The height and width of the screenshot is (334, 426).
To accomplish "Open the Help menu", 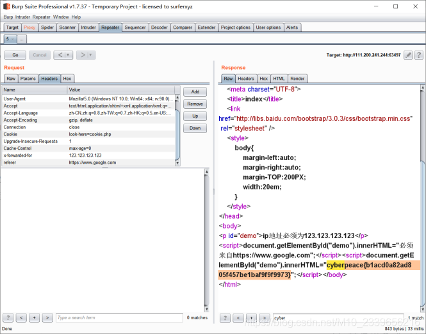I will coord(76,17).
